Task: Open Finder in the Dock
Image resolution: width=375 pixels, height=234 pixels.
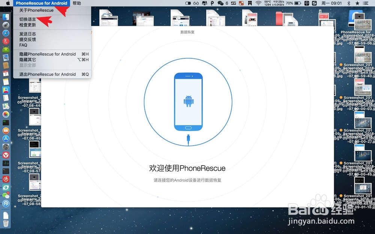Action: 6,17
